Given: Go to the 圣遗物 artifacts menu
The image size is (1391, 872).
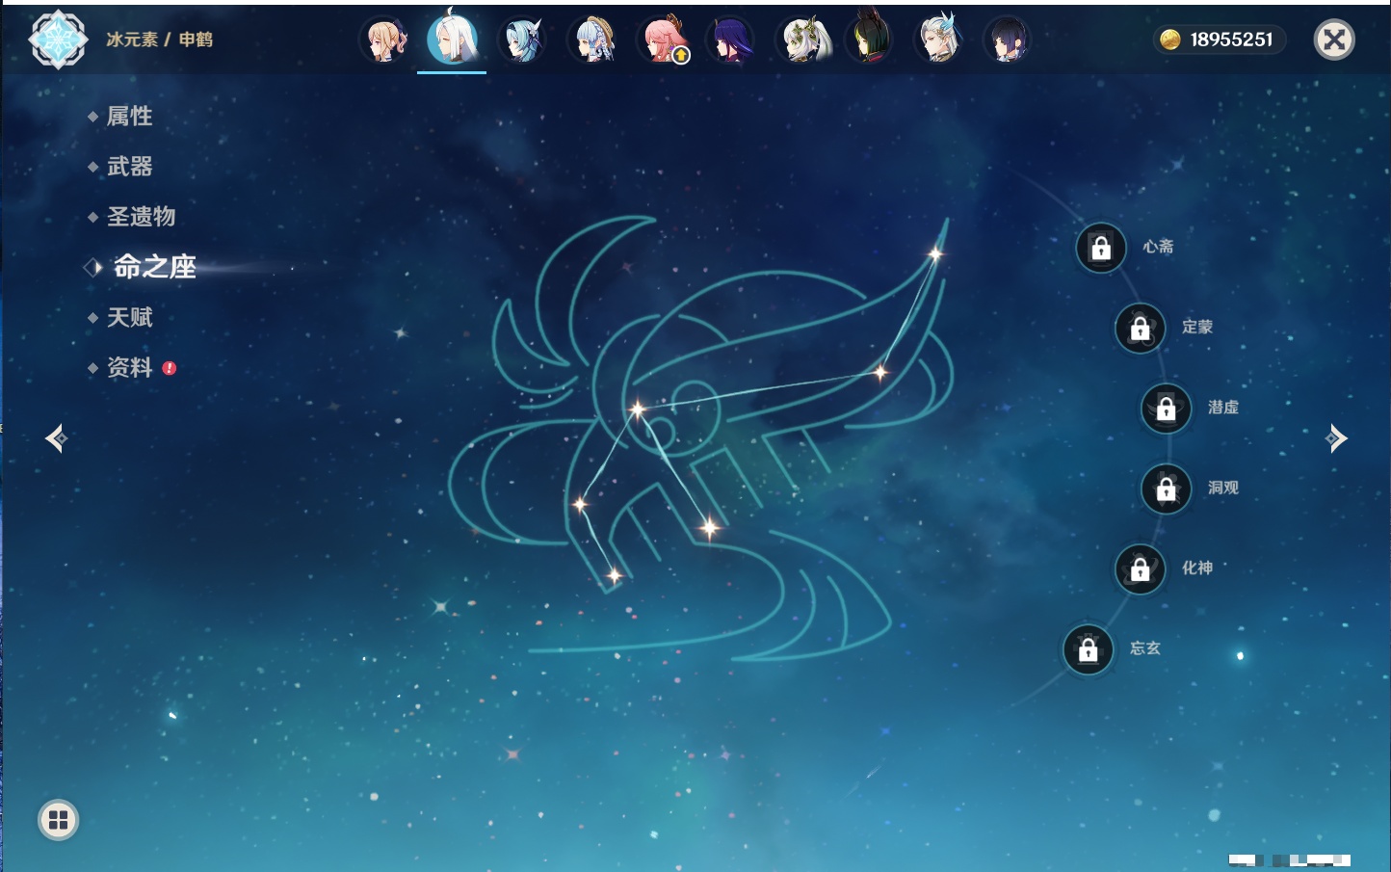Looking at the screenshot, I should tap(141, 217).
